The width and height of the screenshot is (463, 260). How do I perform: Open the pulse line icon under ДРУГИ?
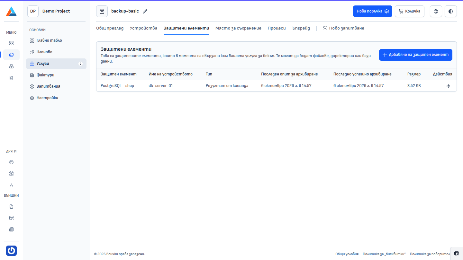(x=11, y=185)
